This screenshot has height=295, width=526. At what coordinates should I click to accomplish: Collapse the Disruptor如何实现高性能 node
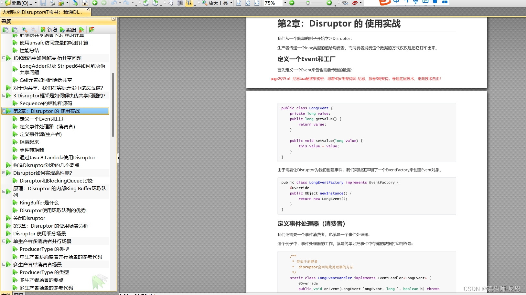coord(4,173)
